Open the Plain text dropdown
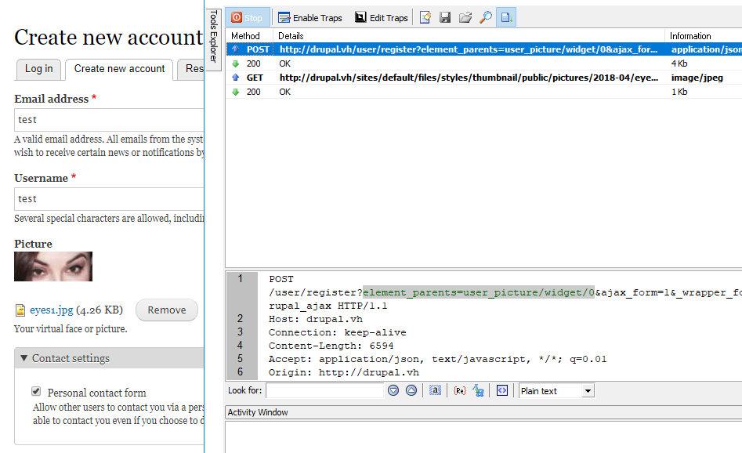This screenshot has width=742, height=453. [x=556, y=390]
